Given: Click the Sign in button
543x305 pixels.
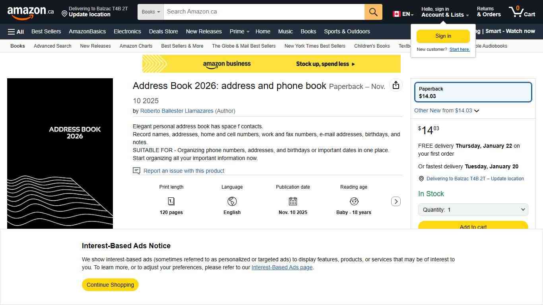Looking at the screenshot, I should tap(443, 36).
